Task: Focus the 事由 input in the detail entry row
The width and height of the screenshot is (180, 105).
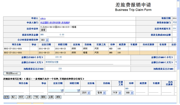Action: [x=37, y=91]
